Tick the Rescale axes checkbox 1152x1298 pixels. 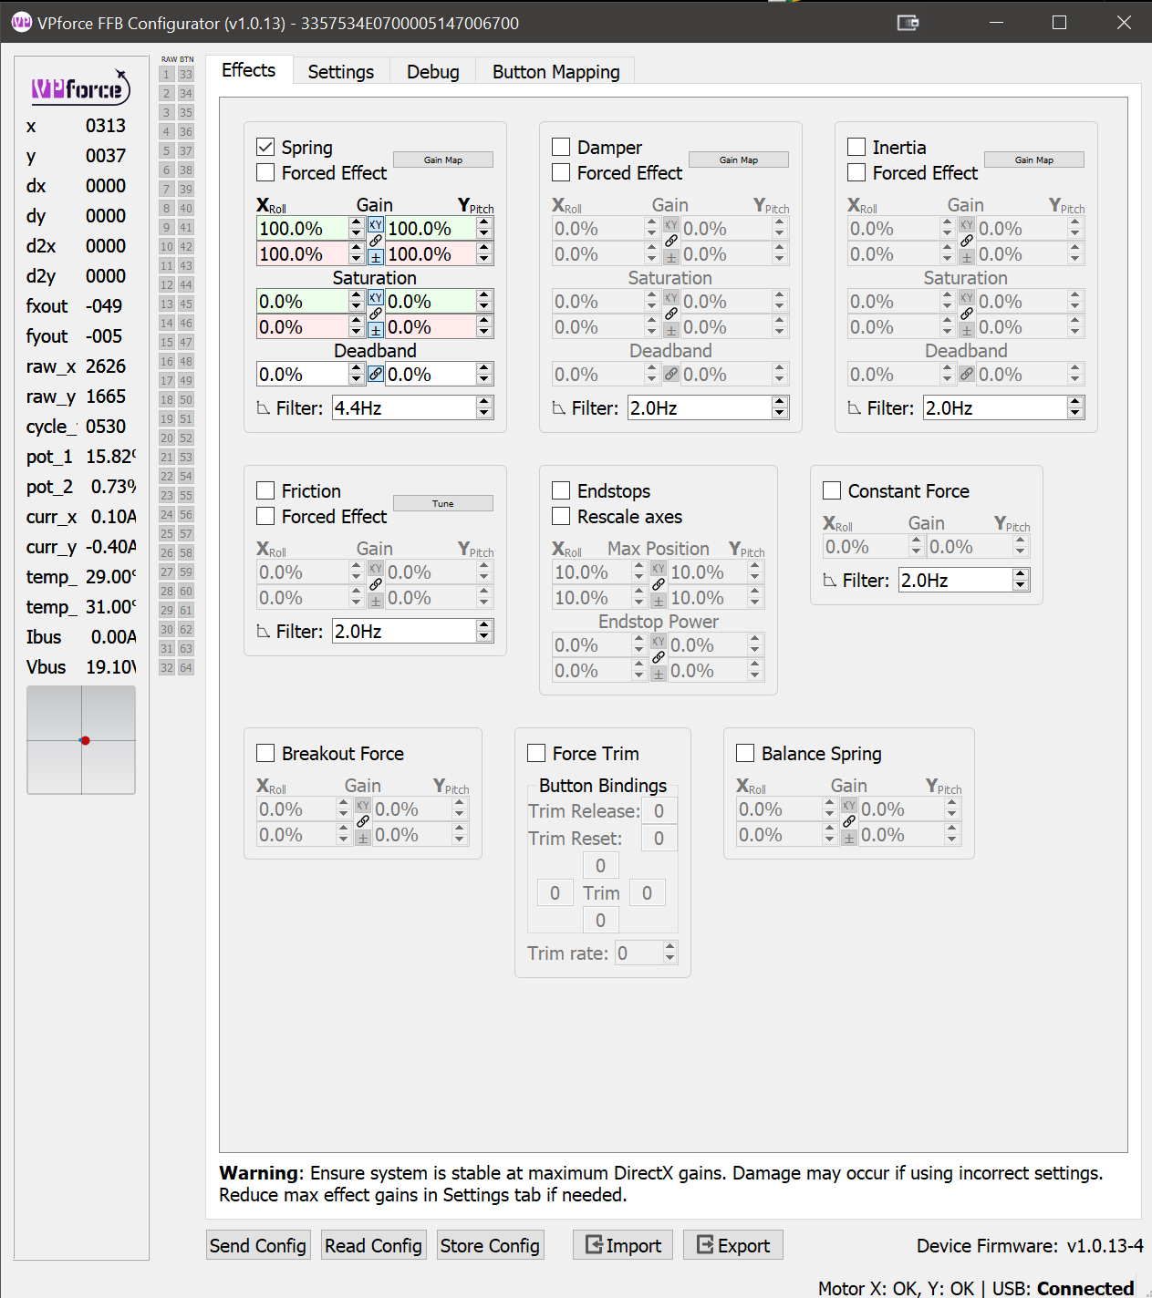point(561,516)
